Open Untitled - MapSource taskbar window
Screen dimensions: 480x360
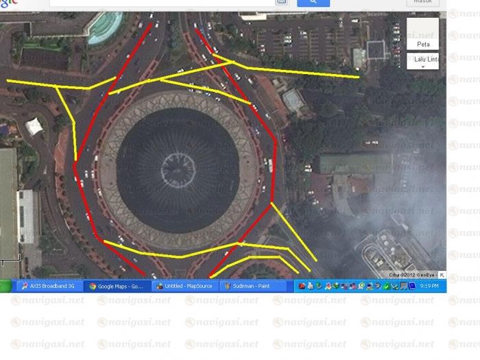(x=184, y=286)
